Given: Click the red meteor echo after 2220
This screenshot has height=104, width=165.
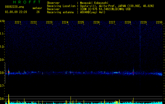Looking at the screenshot, I should click(x=9, y=72).
